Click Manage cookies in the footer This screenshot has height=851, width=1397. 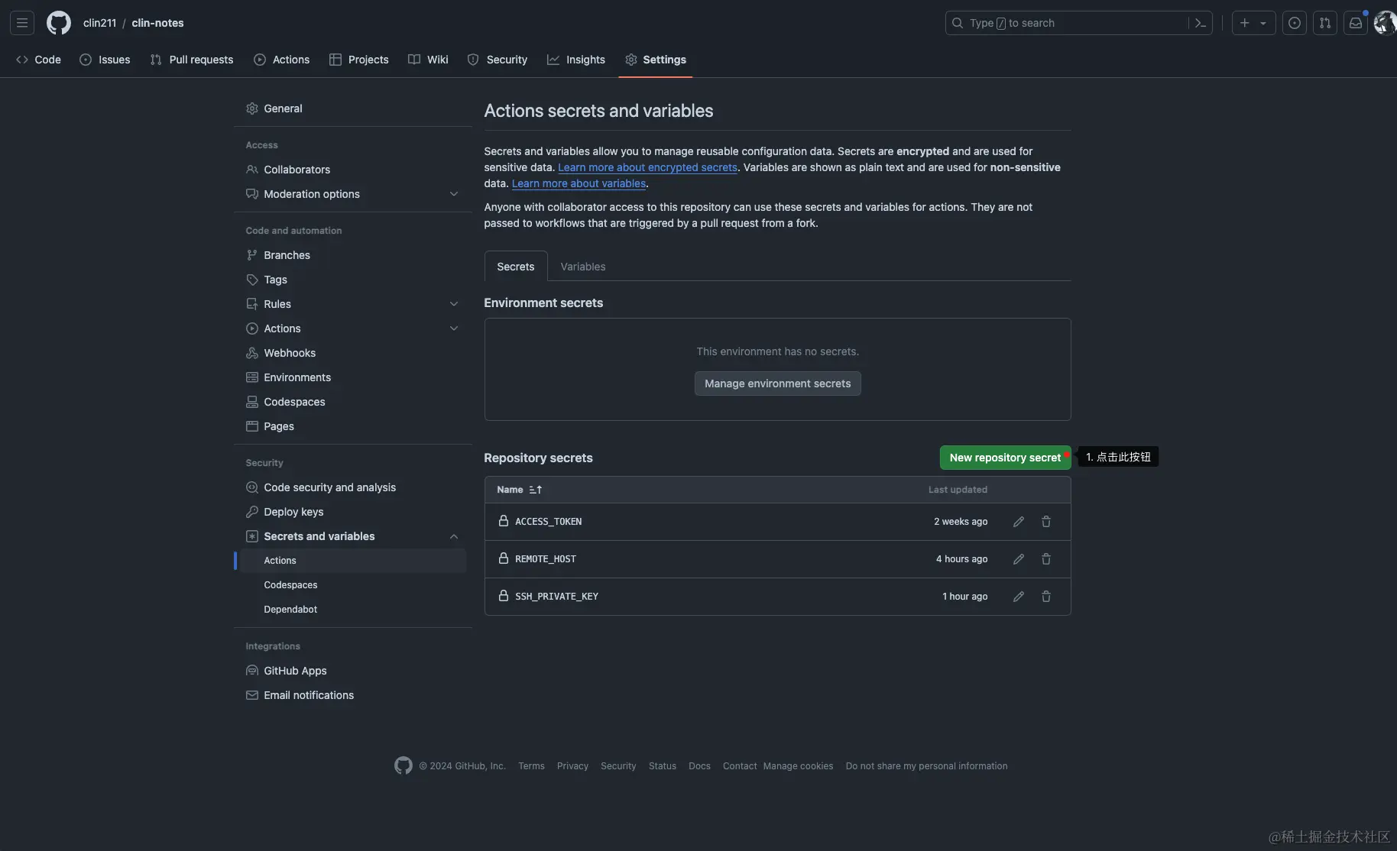pos(798,766)
